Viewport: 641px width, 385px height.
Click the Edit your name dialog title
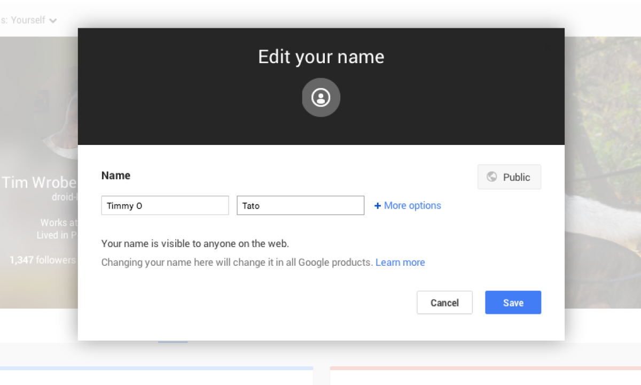click(x=321, y=57)
